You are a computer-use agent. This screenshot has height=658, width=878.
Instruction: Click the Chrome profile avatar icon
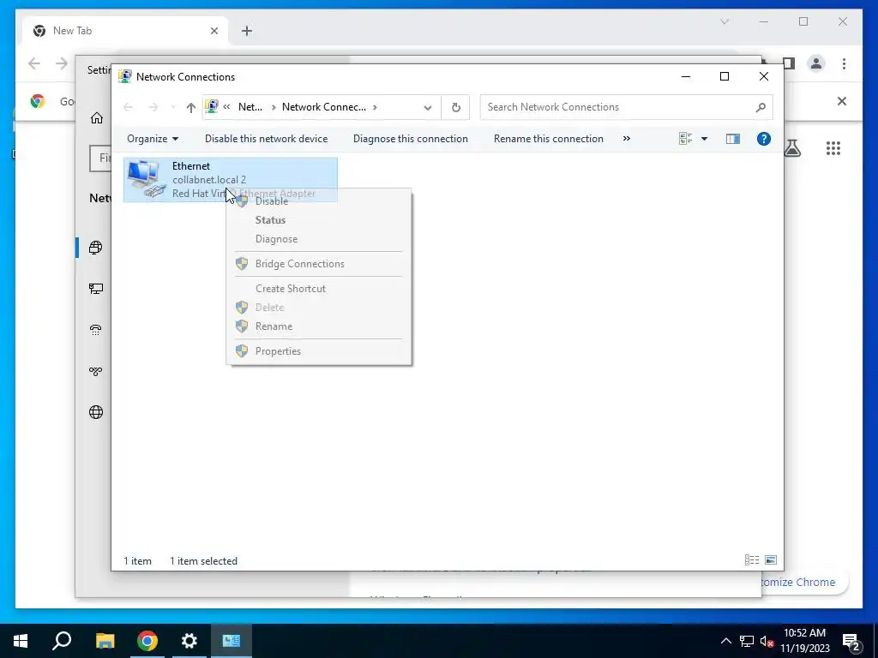[x=816, y=63]
